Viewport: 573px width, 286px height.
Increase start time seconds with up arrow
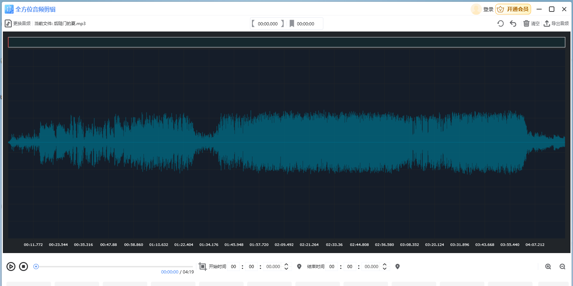point(286,265)
